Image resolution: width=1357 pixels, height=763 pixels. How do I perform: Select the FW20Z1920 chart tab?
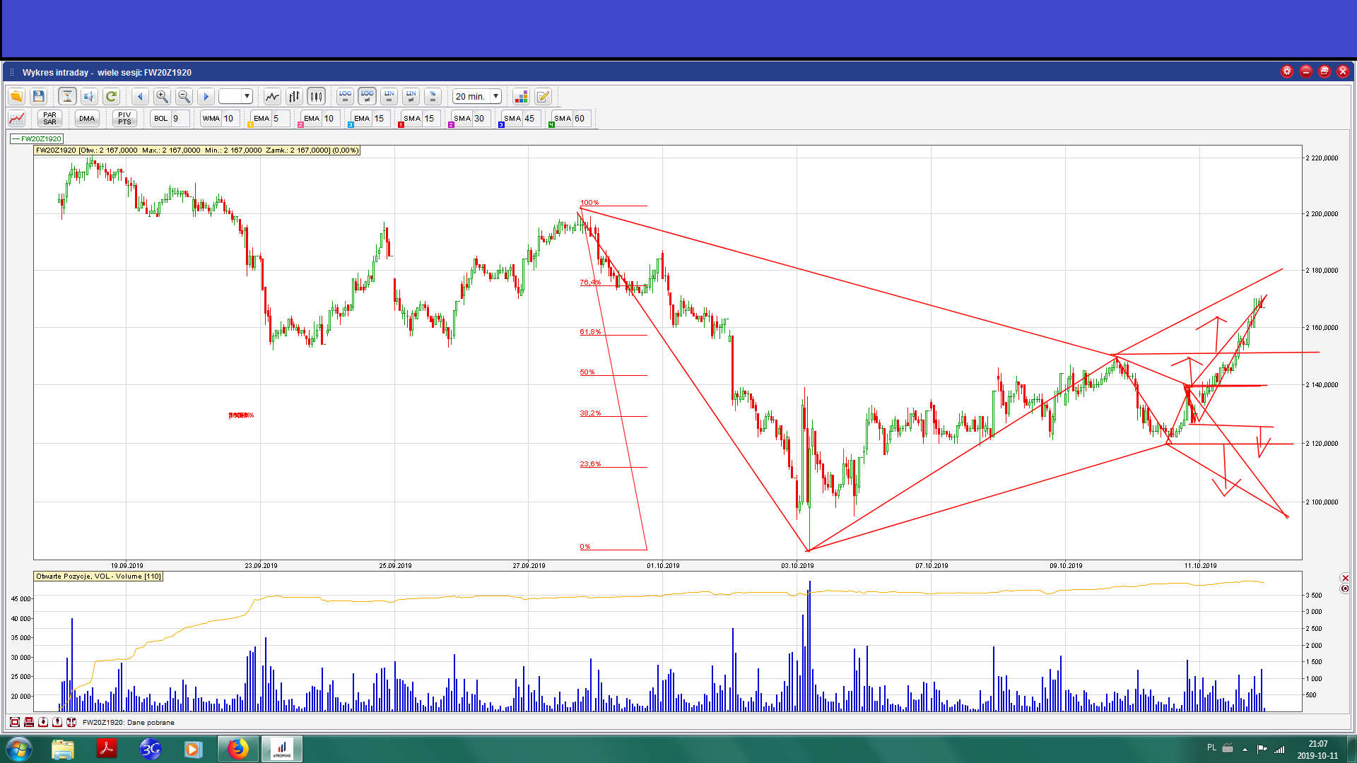click(x=37, y=138)
